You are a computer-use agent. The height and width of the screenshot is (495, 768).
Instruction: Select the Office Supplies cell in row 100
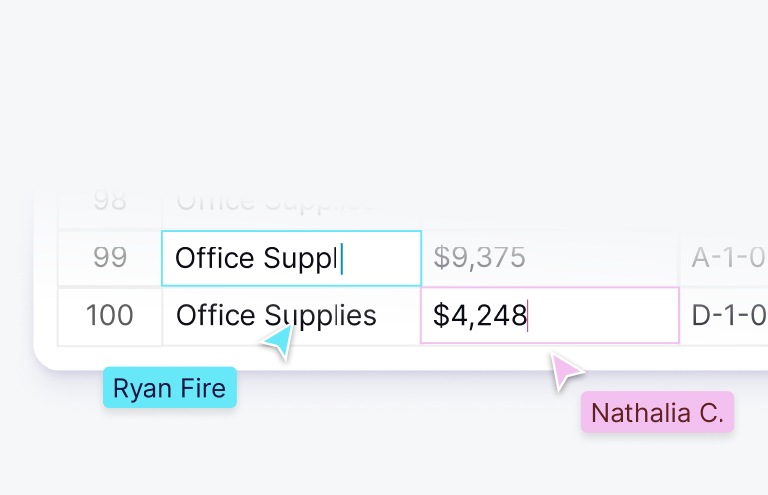pyautogui.click(x=291, y=316)
